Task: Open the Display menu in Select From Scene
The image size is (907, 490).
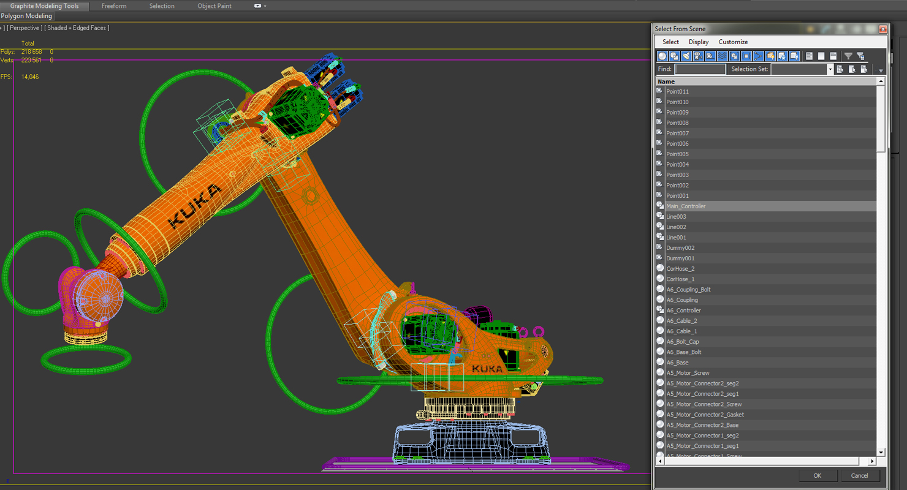Action: [699, 42]
